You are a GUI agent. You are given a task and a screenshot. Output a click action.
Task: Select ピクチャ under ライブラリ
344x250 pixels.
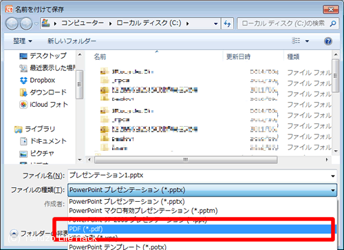[x=42, y=153]
